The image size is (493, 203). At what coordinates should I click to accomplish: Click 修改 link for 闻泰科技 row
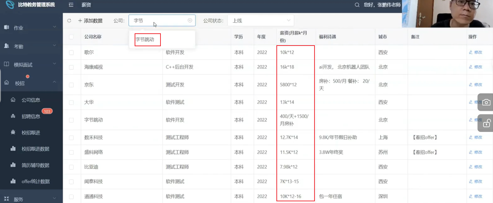(478, 182)
